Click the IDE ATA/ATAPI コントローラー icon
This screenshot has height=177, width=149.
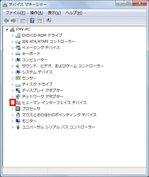click(18, 42)
